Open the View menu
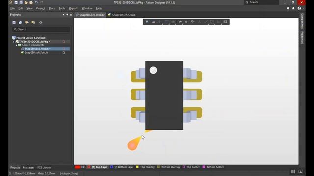This screenshot has width=314, height=176. click(x=29, y=8)
